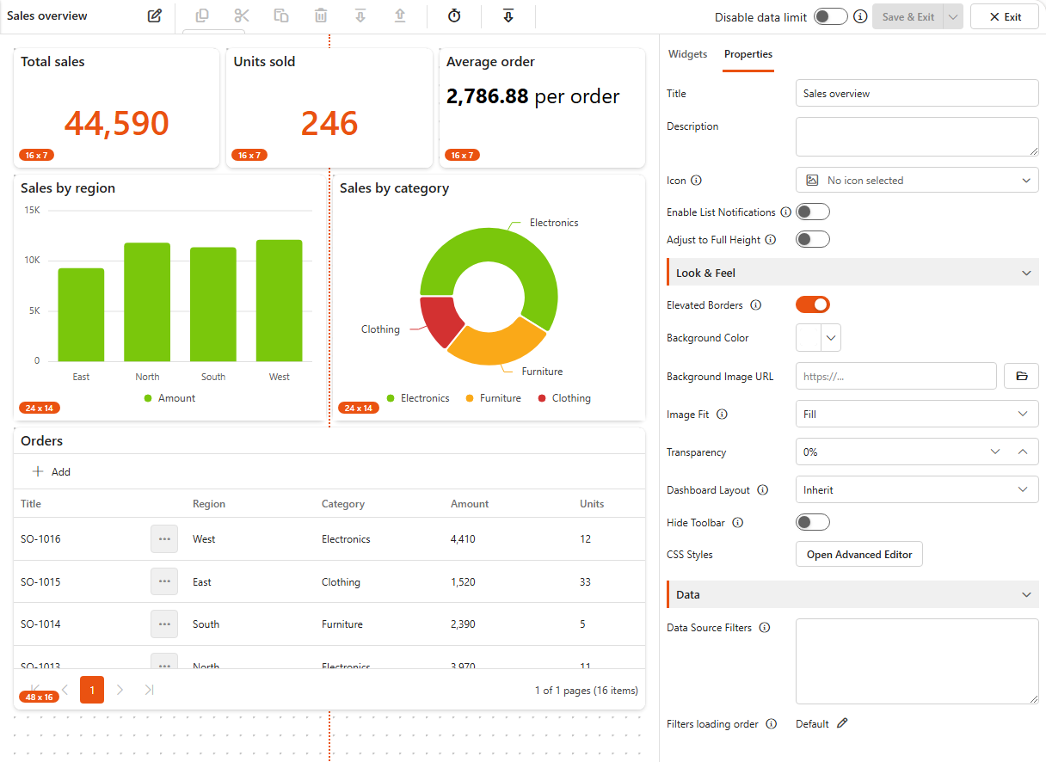Image resolution: width=1046 pixels, height=762 pixels.
Task: Click the info icon beside Icon label
Action: (x=696, y=181)
